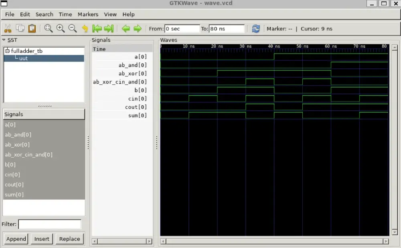Open the Search menu
This screenshot has height=248, width=401.
pyautogui.click(x=44, y=14)
